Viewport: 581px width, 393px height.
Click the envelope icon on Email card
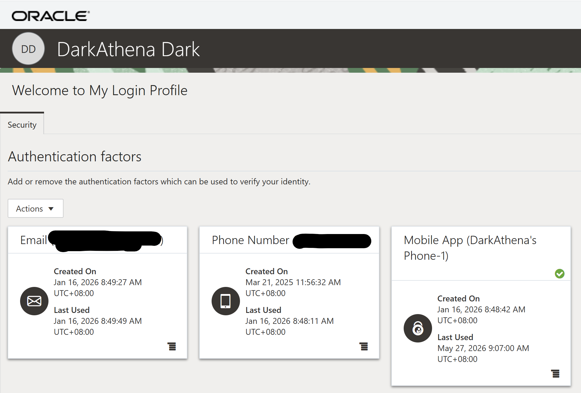point(34,301)
